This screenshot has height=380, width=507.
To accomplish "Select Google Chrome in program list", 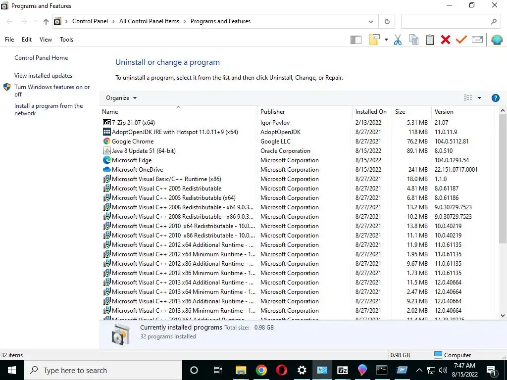I will 298,141.
